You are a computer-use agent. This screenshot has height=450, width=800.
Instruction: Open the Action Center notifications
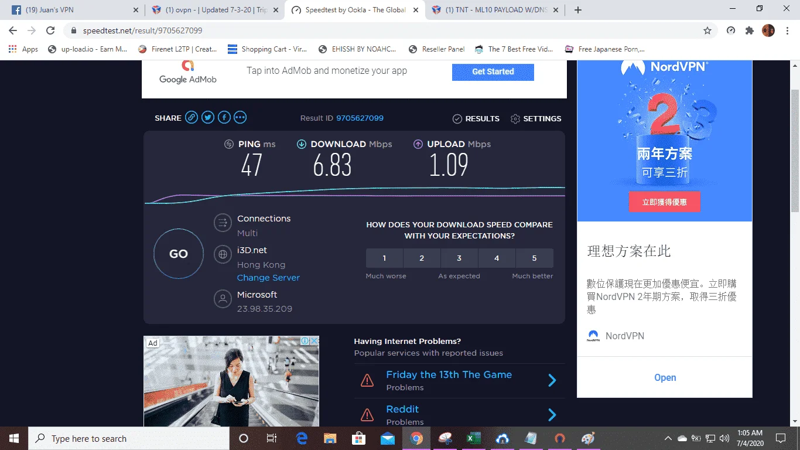pyautogui.click(x=780, y=438)
